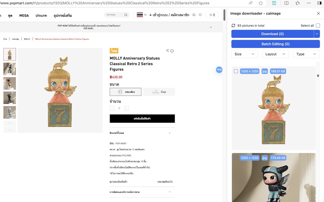This screenshot has height=202, width=324.
Task: Click the MOLLY breadcrumb link
Action: click(27, 39)
